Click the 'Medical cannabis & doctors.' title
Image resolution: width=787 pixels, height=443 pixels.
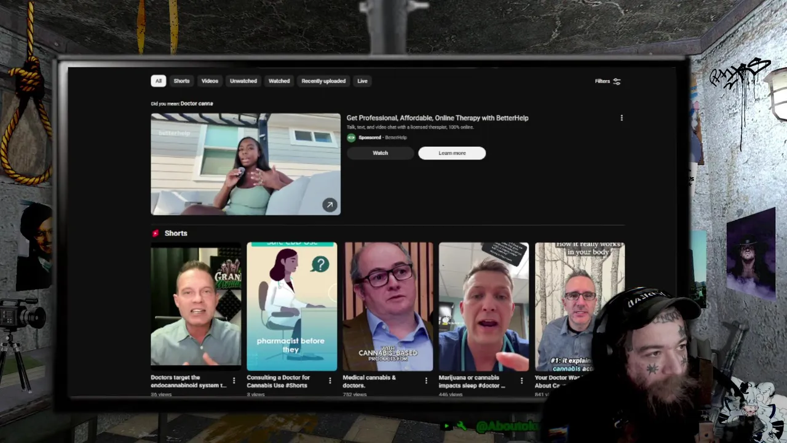click(369, 381)
